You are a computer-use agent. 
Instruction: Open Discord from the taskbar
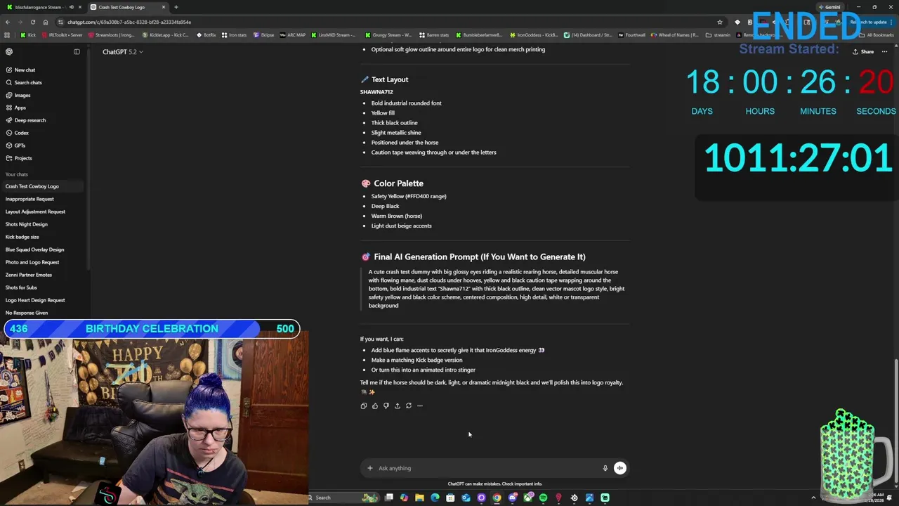click(x=512, y=498)
